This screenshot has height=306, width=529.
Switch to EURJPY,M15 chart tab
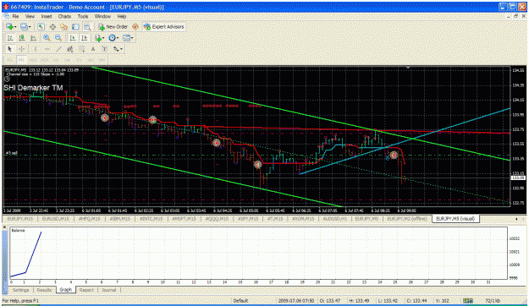tap(20, 219)
